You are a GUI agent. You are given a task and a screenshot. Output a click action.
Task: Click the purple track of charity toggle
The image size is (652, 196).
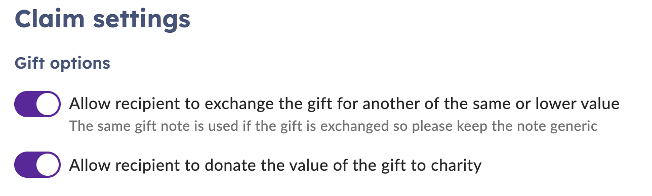click(25, 165)
